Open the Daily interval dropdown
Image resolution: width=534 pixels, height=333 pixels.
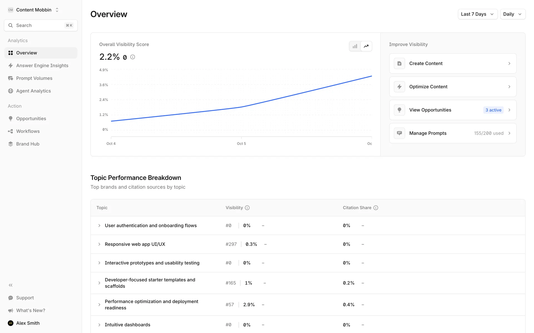(512, 14)
